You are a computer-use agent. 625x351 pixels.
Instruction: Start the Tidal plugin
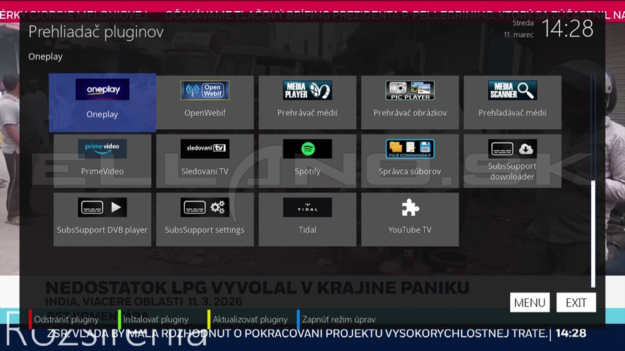[x=307, y=218]
